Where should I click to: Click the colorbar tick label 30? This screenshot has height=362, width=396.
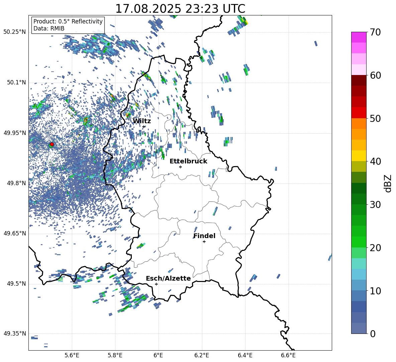point(375,205)
